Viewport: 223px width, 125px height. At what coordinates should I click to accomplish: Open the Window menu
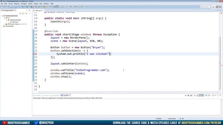click(x=46, y=4)
